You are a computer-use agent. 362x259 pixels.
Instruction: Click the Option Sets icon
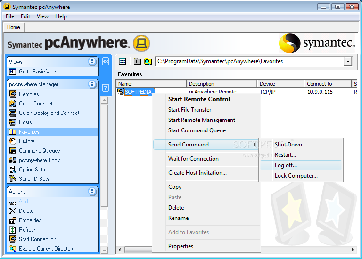13,170
